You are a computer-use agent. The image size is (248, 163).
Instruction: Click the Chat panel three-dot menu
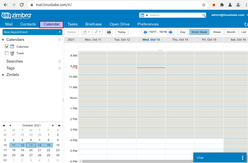[242, 158]
